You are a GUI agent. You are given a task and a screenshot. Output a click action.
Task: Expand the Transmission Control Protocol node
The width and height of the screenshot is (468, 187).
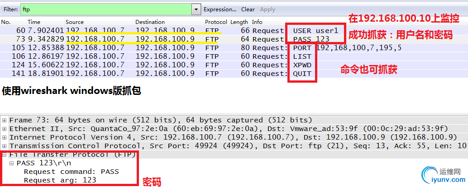tap(5, 146)
